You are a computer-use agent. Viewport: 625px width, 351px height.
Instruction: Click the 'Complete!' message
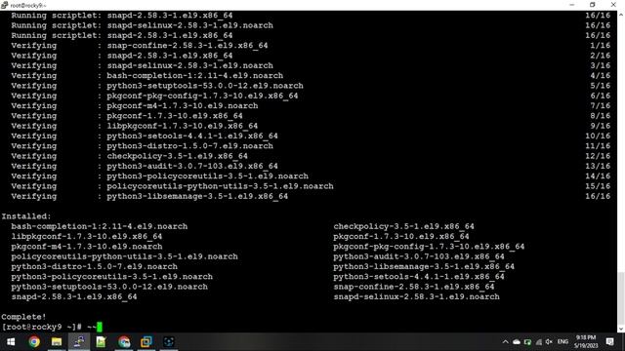(x=23, y=317)
